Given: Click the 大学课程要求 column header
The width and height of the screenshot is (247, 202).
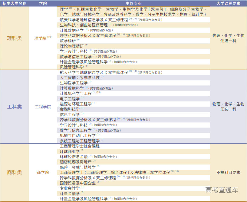Looking at the screenshot, I should tap(228, 3).
